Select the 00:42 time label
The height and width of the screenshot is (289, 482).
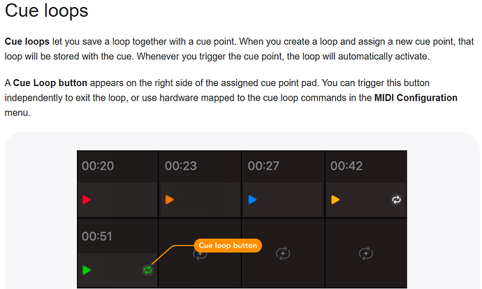click(x=346, y=166)
